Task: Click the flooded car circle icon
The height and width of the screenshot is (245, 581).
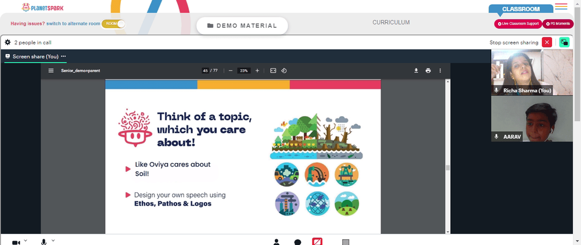Action: coord(287,174)
